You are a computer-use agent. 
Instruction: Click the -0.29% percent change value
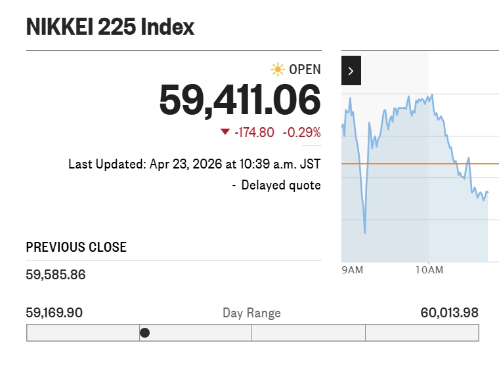pyautogui.click(x=301, y=132)
